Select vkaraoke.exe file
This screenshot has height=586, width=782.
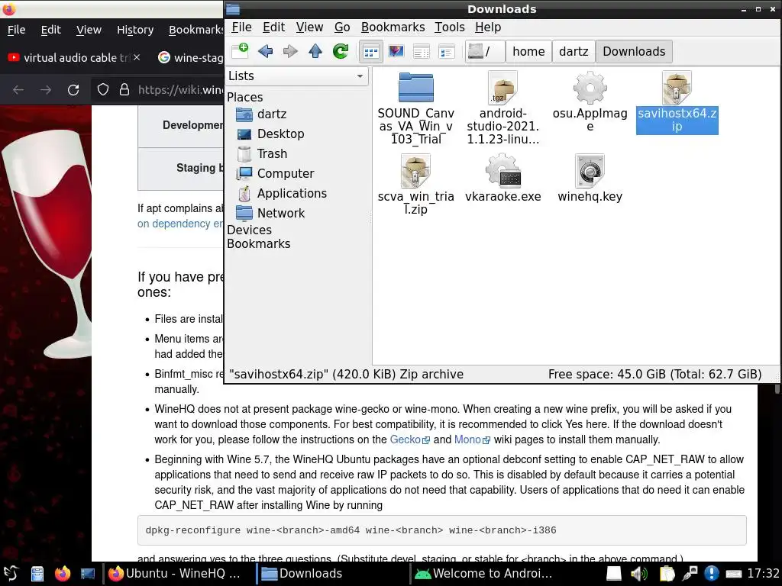tap(502, 179)
